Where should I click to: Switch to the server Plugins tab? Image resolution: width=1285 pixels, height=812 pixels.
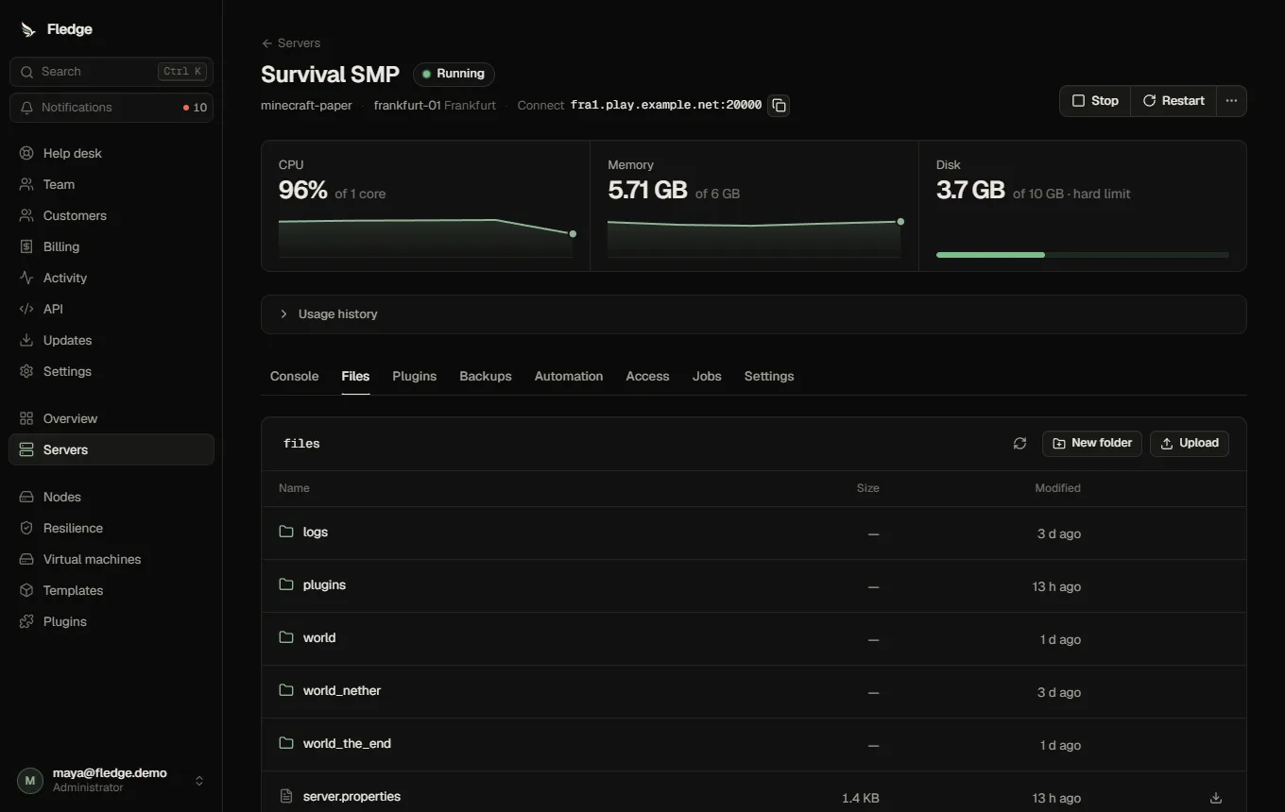tap(414, 376)
